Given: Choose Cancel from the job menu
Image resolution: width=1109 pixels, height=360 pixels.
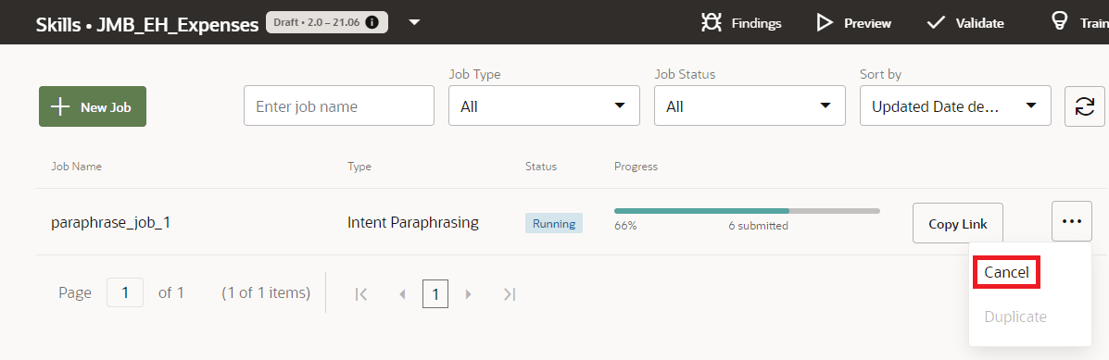Looking at the screenshot, I should [1006, 272].
